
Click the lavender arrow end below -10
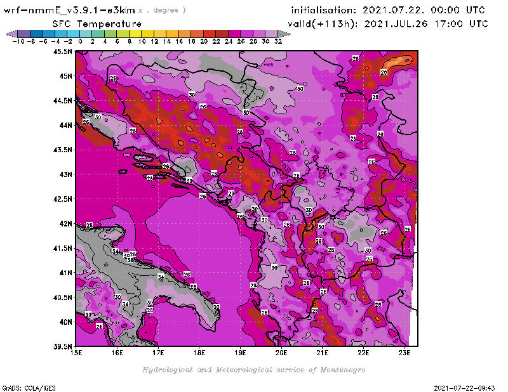pyautogui.click(x=12, y=34)
